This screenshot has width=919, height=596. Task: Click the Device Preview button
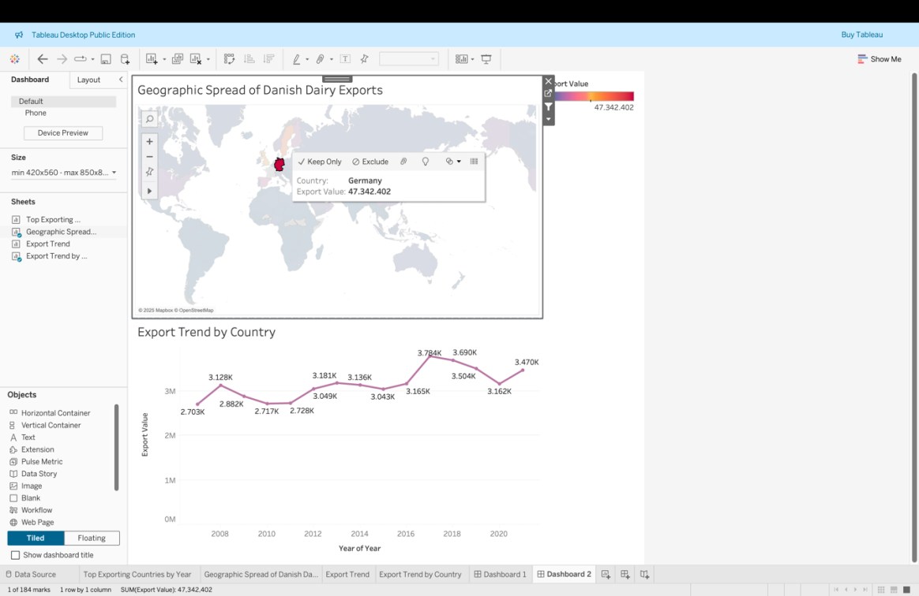click(x=63, y=133)
